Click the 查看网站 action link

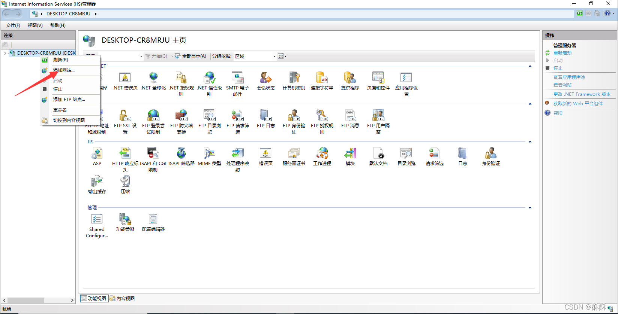(x=562, y=85)
